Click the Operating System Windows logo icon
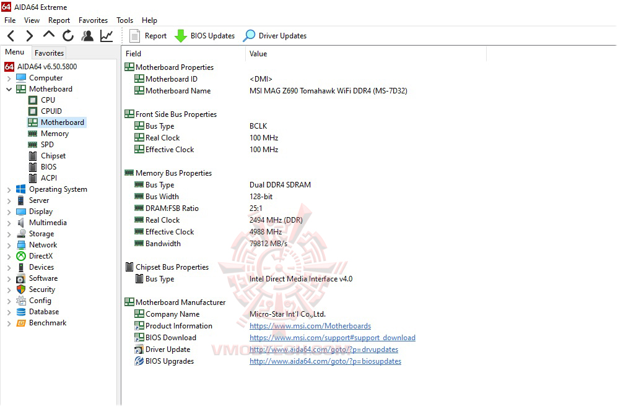This screenshot has width=618, height=407. (21, 189)
